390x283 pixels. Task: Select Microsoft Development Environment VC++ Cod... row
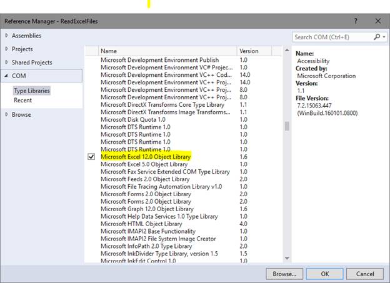183,75
